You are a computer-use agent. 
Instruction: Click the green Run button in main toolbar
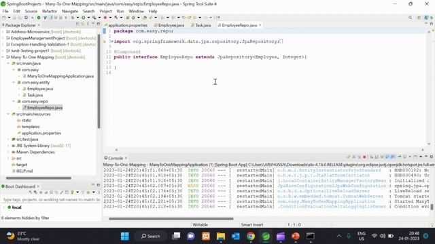(x=83, y=18)
